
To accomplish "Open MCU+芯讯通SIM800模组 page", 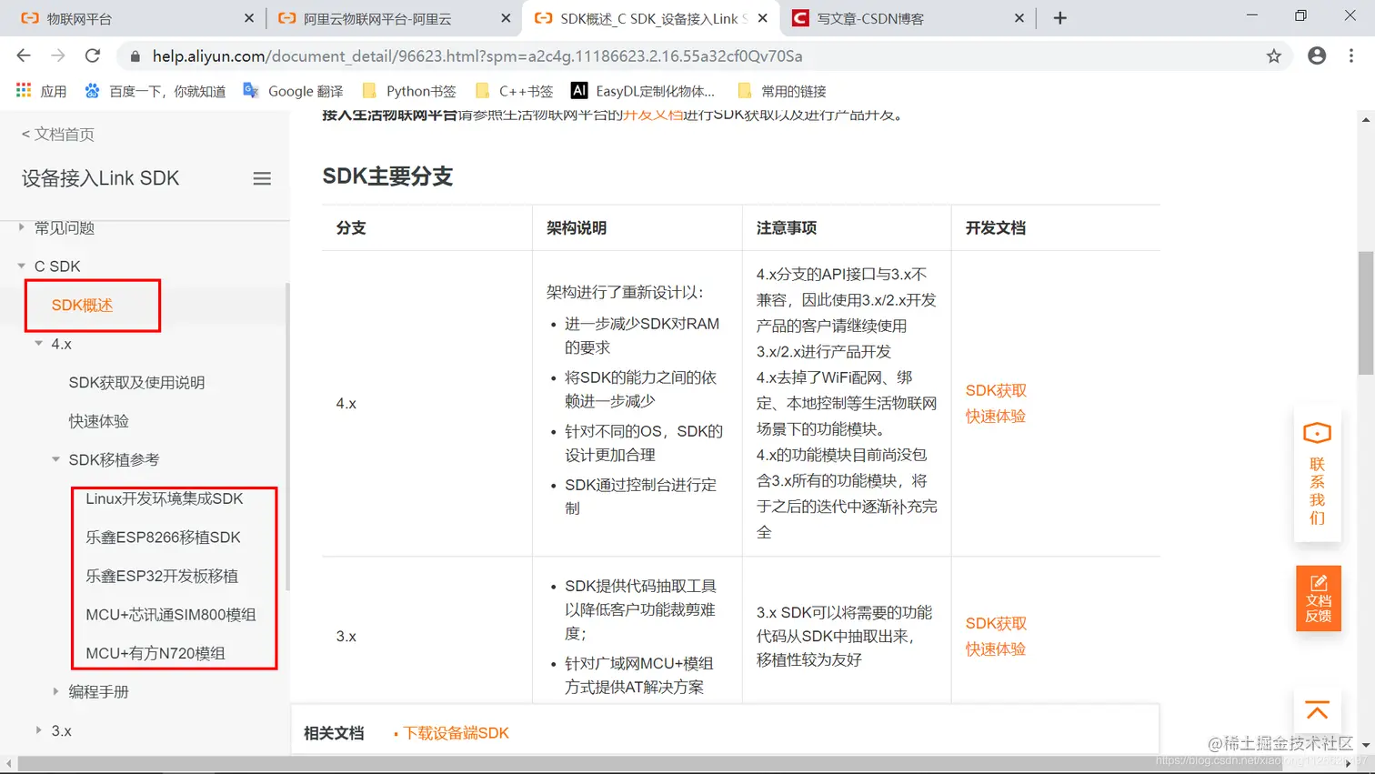I will 170,615.
